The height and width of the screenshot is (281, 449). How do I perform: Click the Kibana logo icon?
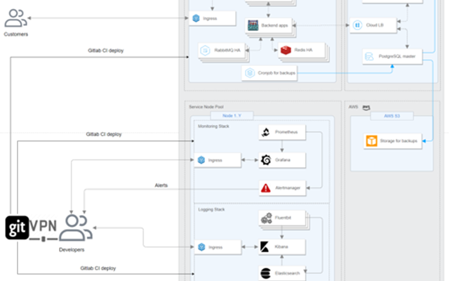click(264, 247)
